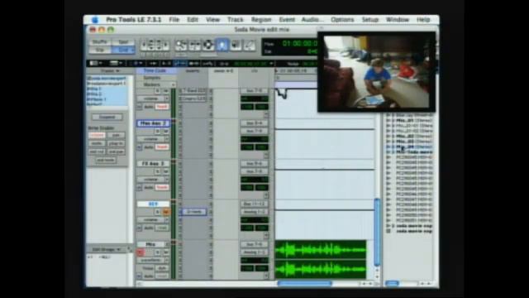Toggle volume automation write enable

coord(97,135)
